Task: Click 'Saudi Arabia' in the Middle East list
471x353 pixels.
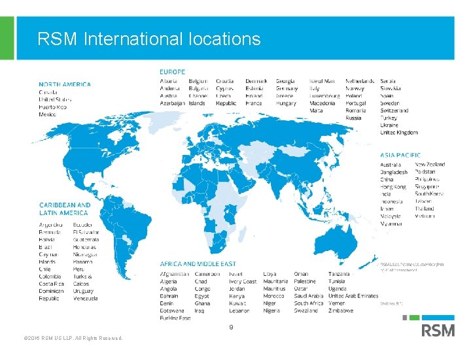Action: [309, 296]
